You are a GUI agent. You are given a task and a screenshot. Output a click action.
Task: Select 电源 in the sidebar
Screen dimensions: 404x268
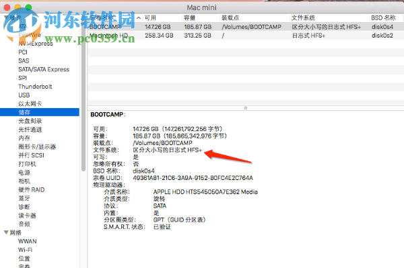click(24, 173)
